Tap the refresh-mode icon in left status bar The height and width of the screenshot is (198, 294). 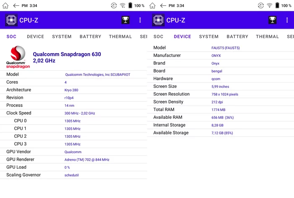tap(114, 5)
